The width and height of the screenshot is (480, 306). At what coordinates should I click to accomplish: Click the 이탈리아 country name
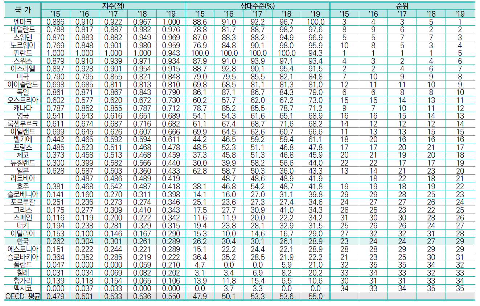22,233
